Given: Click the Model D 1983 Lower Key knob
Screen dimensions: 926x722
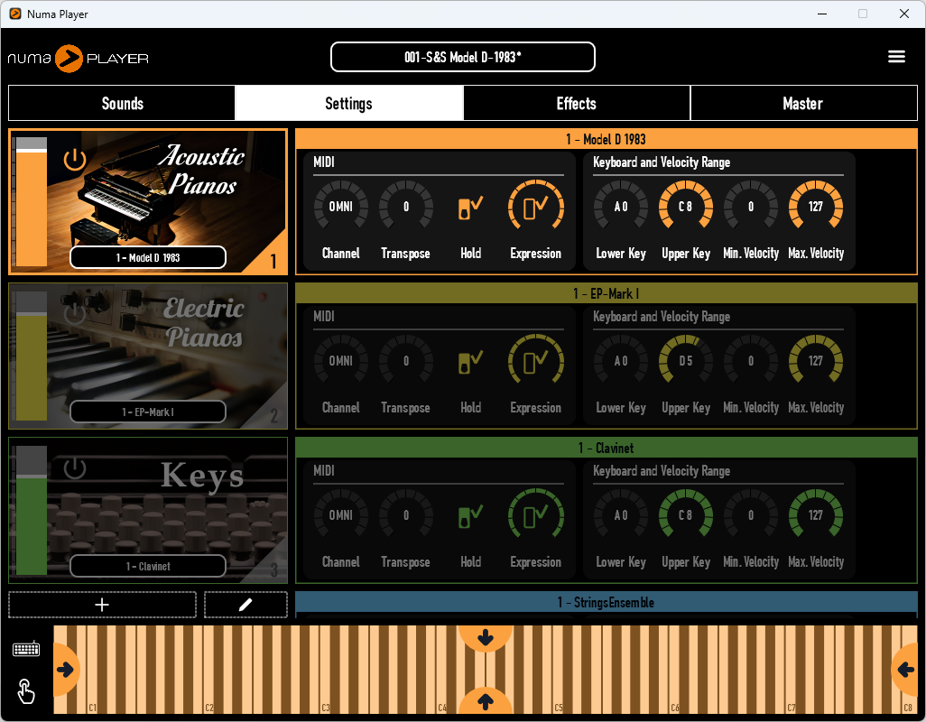Looking at the screenshot, I should [x=621, y=206].
